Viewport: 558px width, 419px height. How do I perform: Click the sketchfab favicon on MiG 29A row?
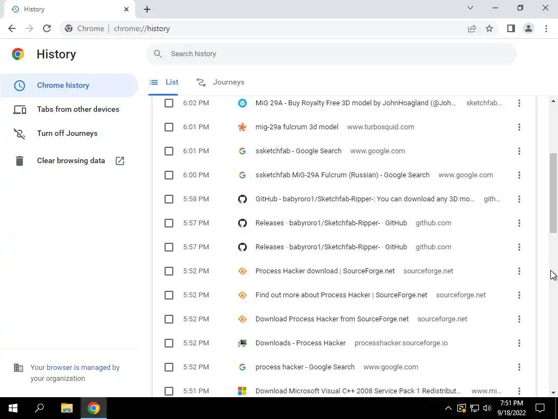(242, 103)
